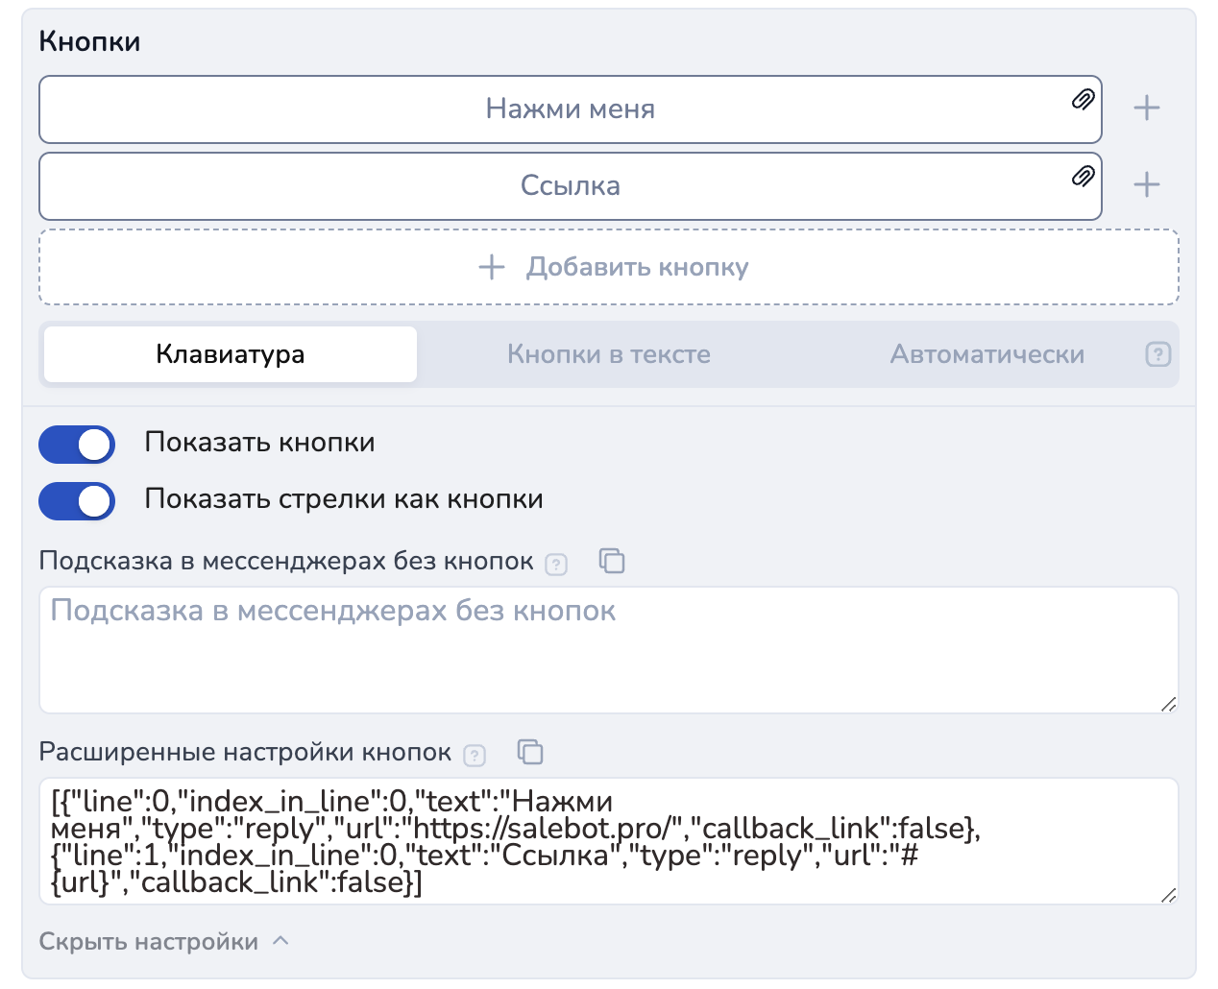Disable the "Показать кнопки" toggle
Screen dimensions: 1218x989
(77, 445)
